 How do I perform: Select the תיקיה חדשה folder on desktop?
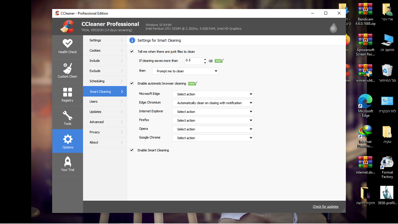click(x=365, y=196)
